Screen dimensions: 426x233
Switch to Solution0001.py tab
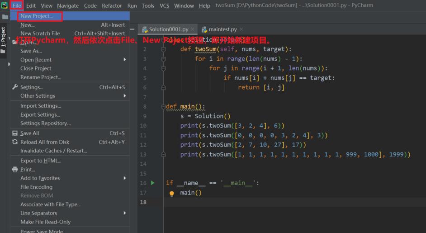(168, 29)
